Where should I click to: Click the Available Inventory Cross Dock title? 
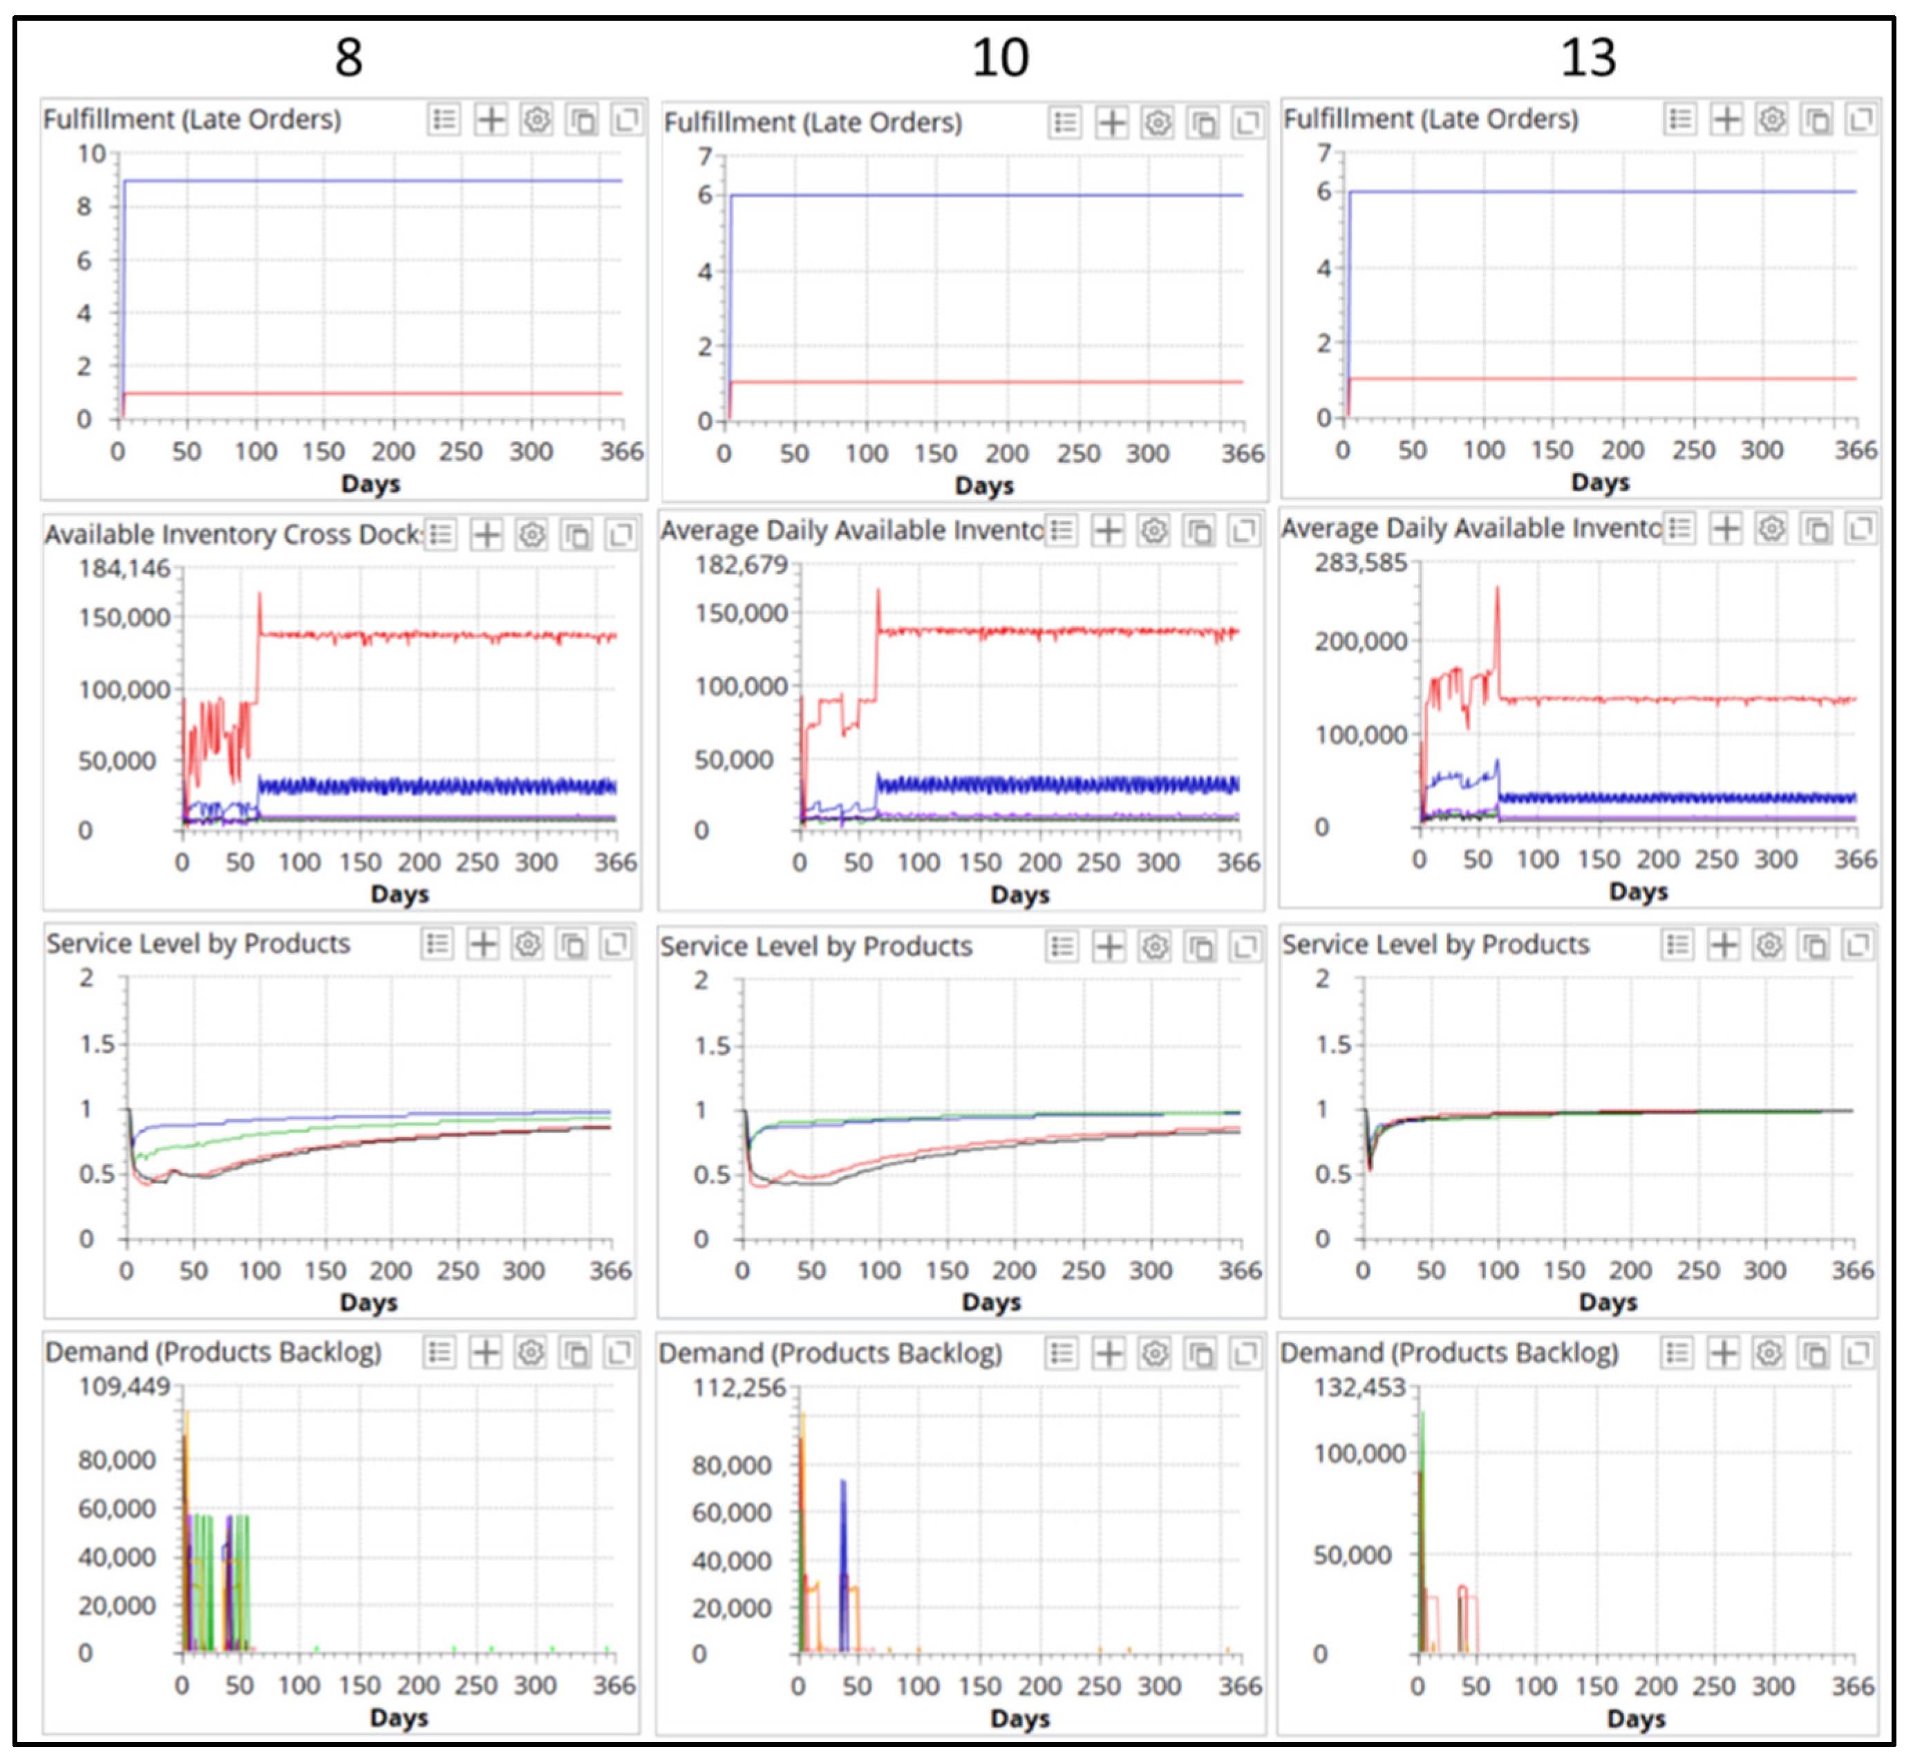(232, 535)
